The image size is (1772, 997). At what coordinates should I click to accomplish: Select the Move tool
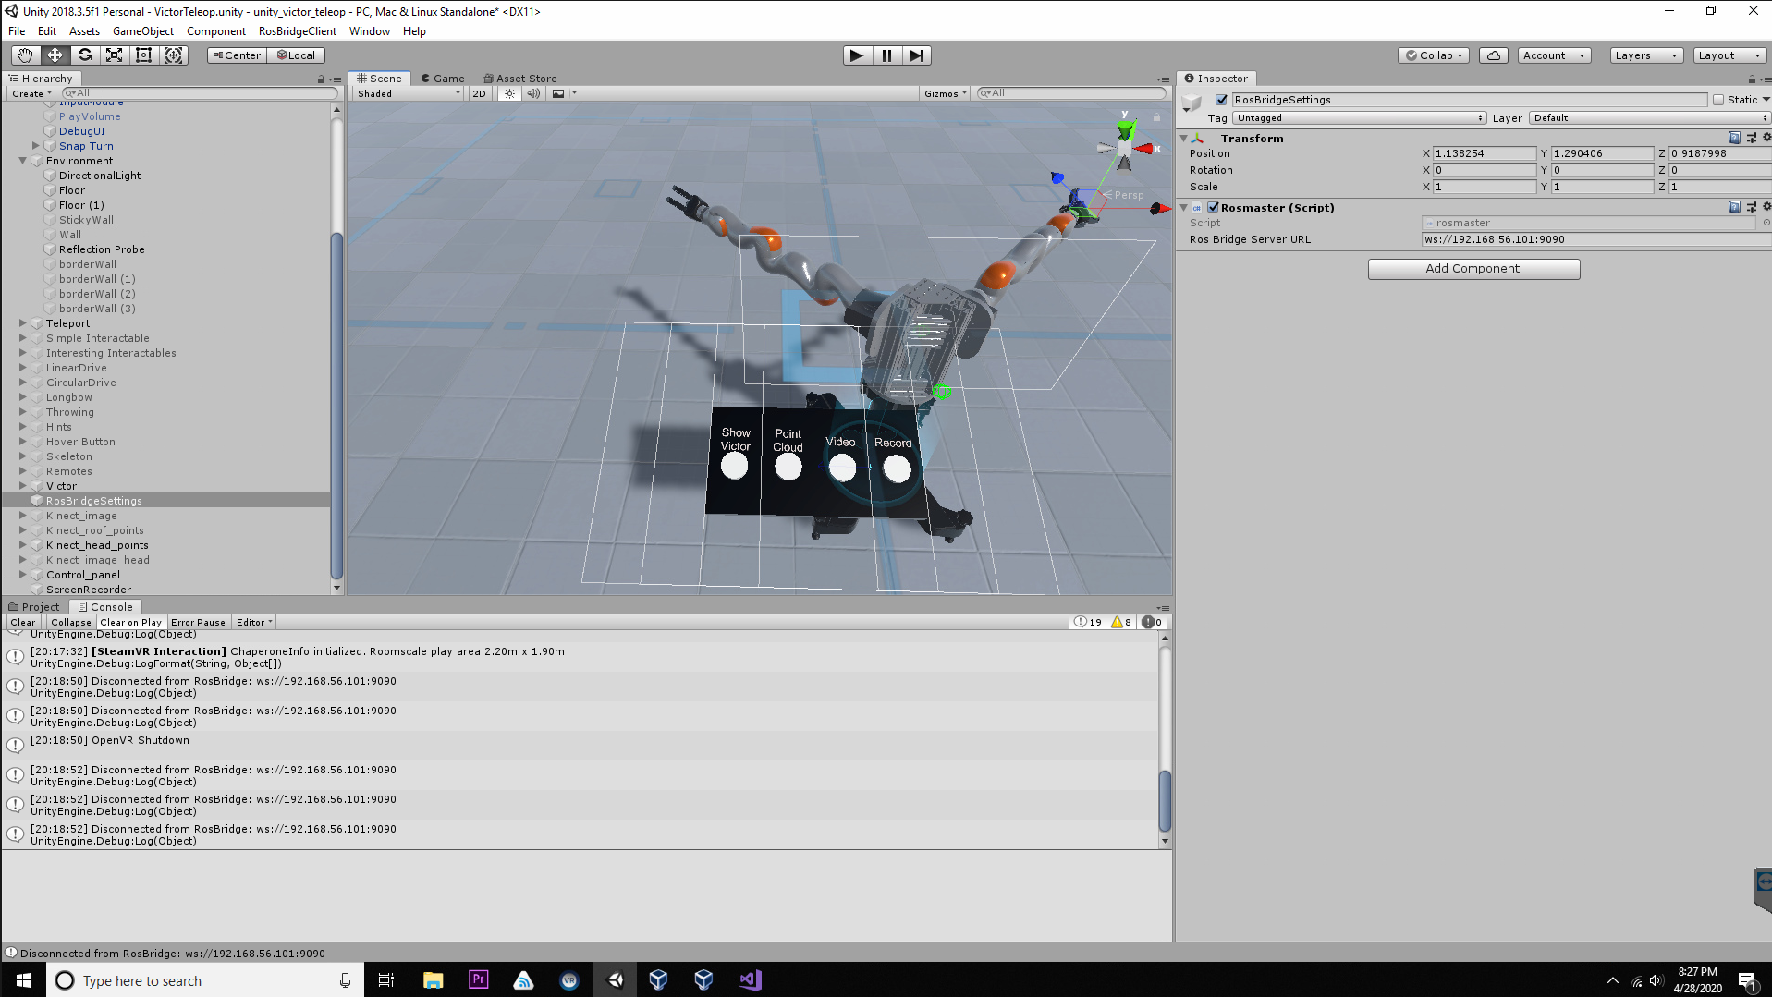[55, 55]
